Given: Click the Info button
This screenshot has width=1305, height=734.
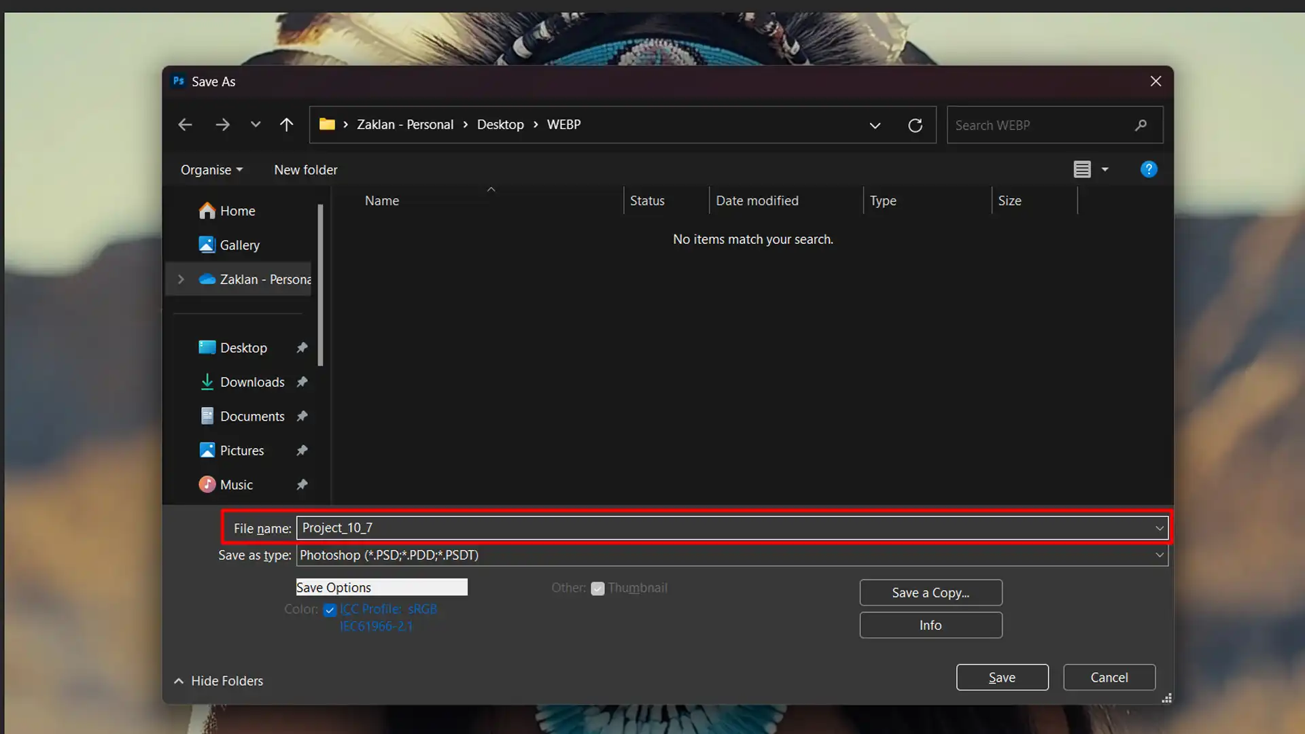Looking at the screenshot, I should pyautogui.click(x=930, y=625).
